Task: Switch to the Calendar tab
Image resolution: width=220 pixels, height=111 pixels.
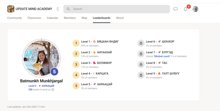Action: point(53,18)
